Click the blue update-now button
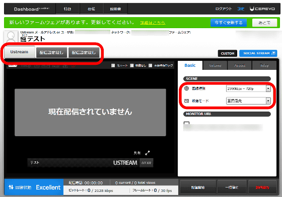 coord(229,23)
